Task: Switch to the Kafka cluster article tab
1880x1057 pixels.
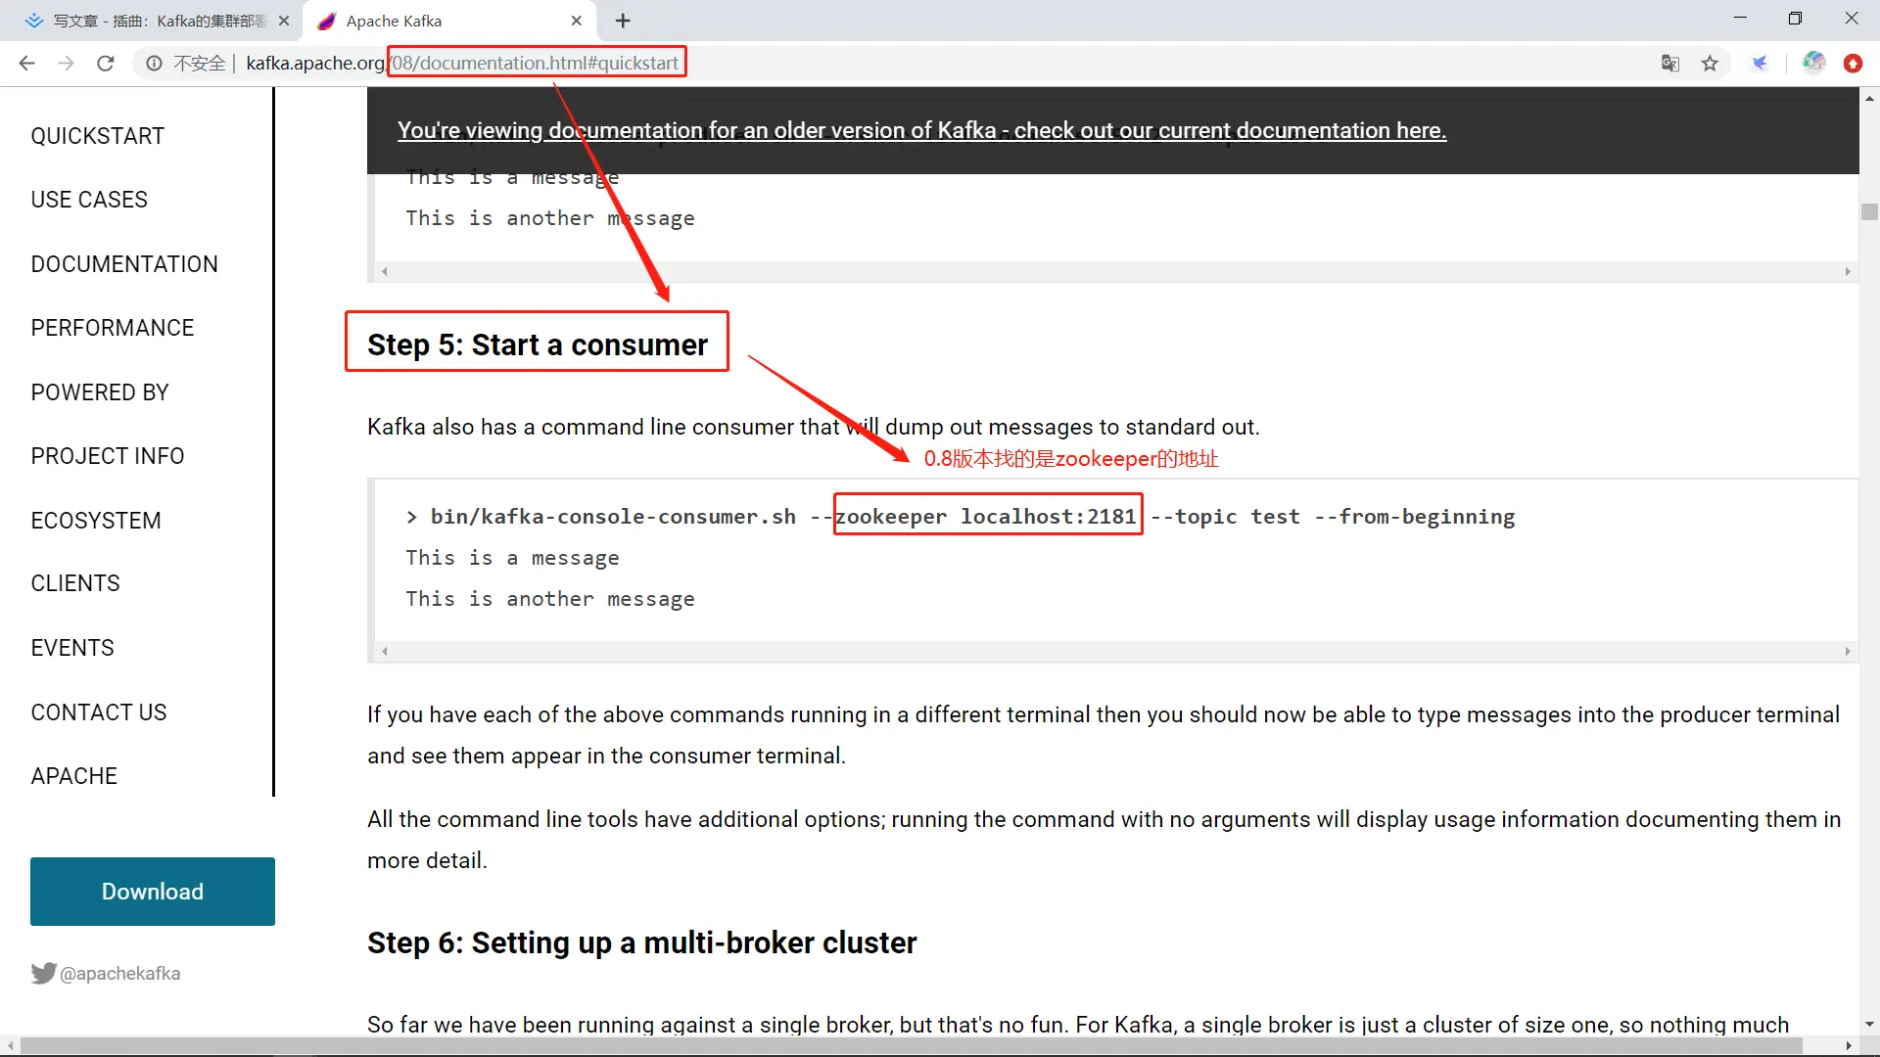Action: (157, 21)
